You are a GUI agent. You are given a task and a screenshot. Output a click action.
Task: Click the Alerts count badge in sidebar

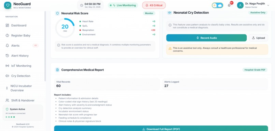tap(35, 46)
